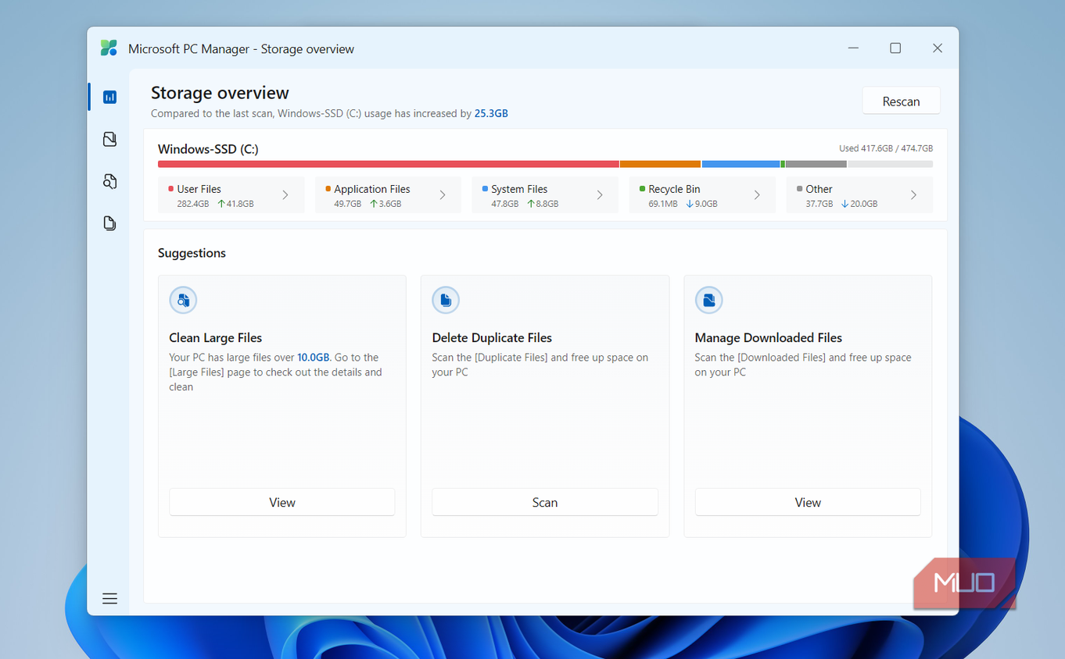Click the Used 417.6GB / 474.7GB text
1065x659 pixels.
coord(886,148)
